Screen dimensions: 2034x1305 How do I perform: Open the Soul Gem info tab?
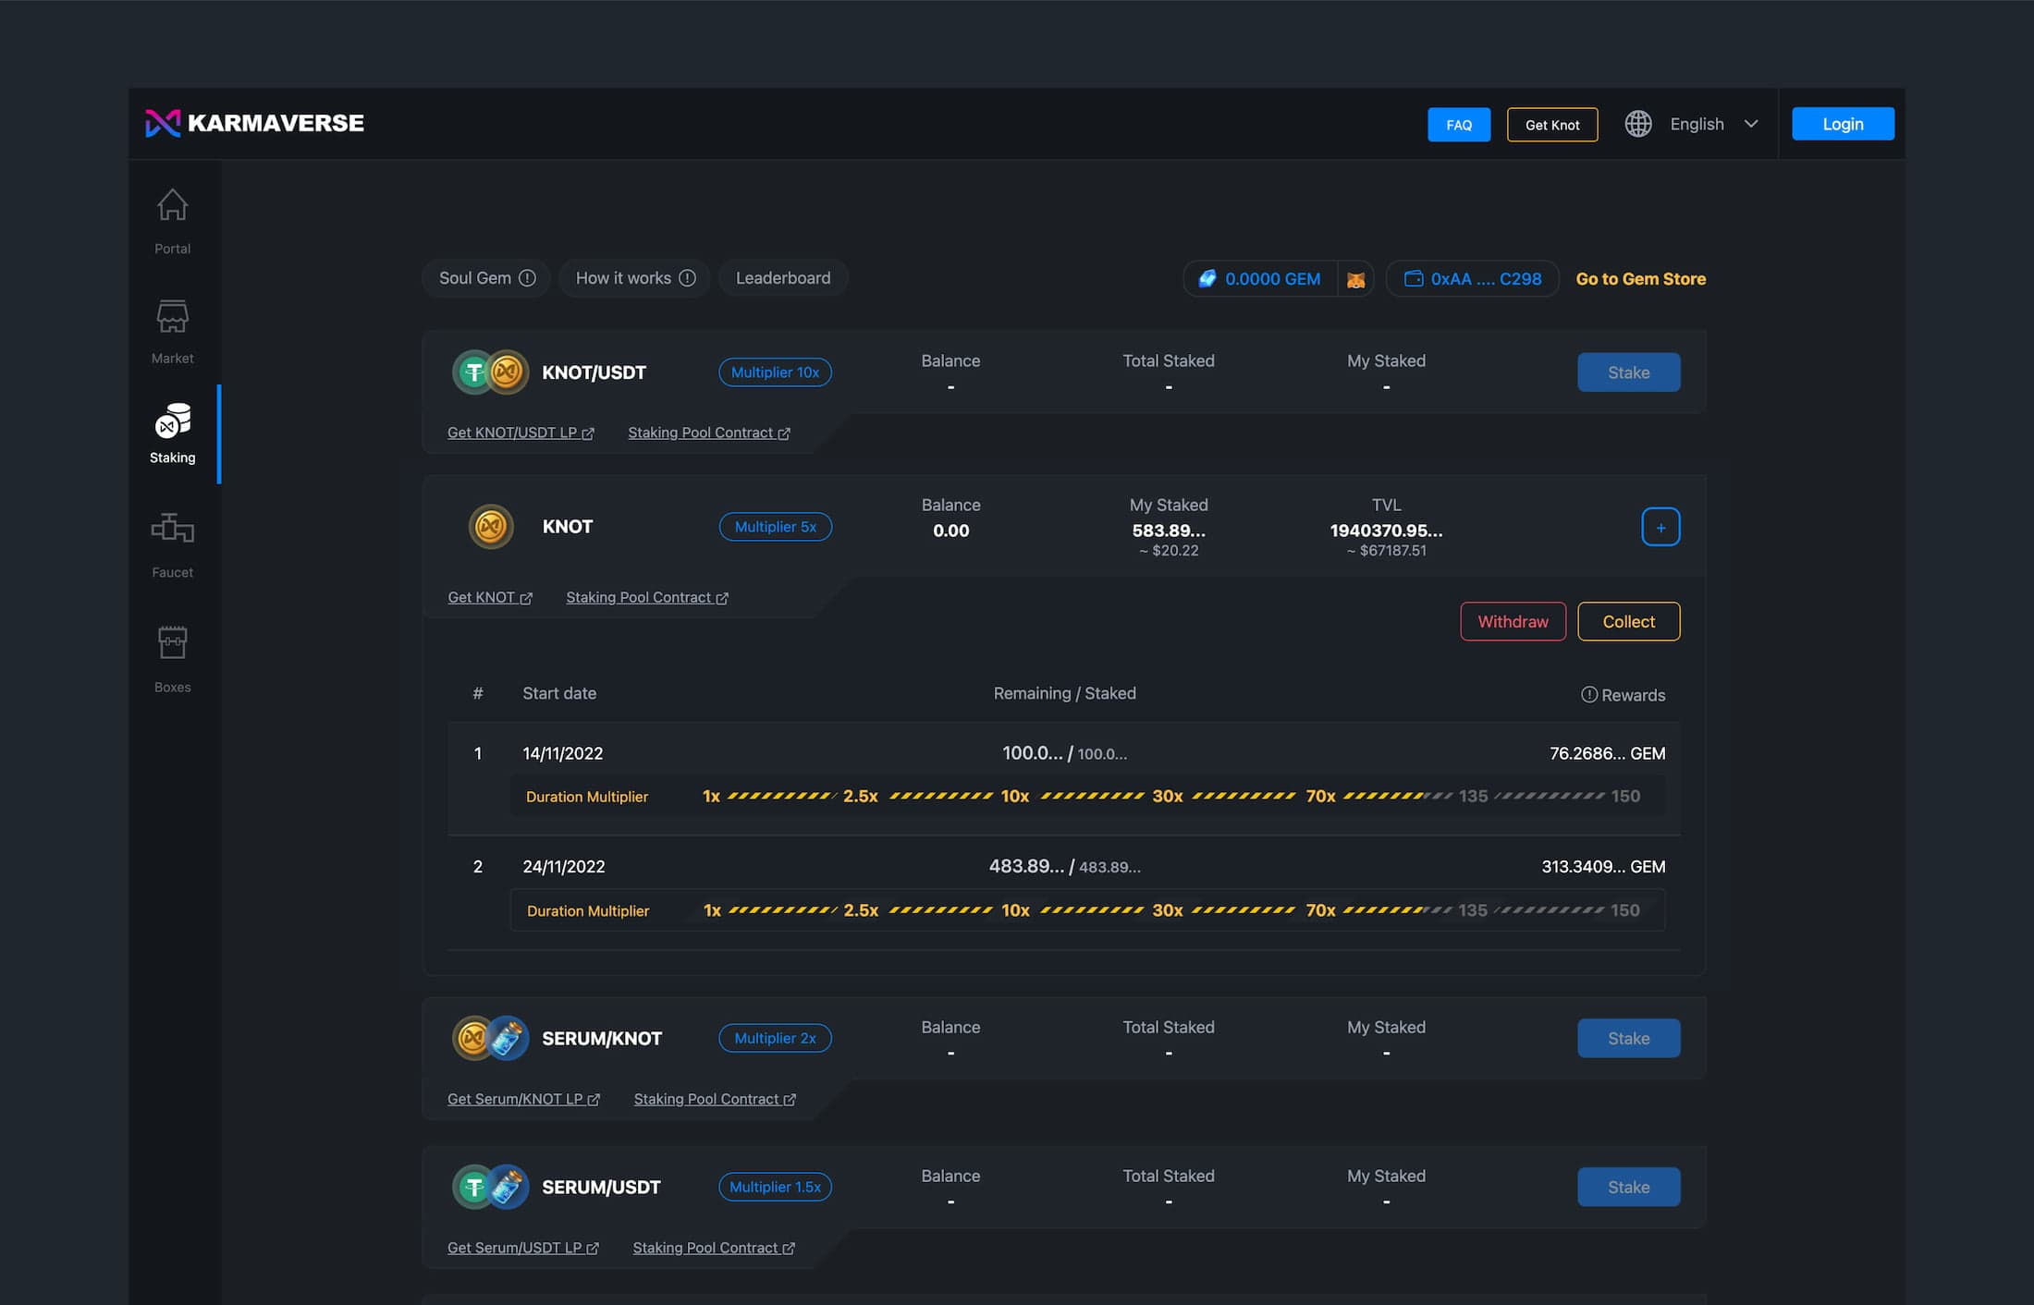[x=486, y=278]
